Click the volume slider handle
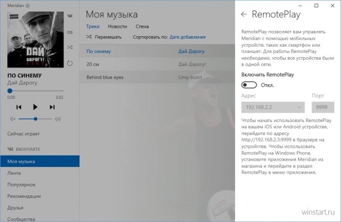The width and height of the screenshot is (341, 222). (x=36, y=119)
